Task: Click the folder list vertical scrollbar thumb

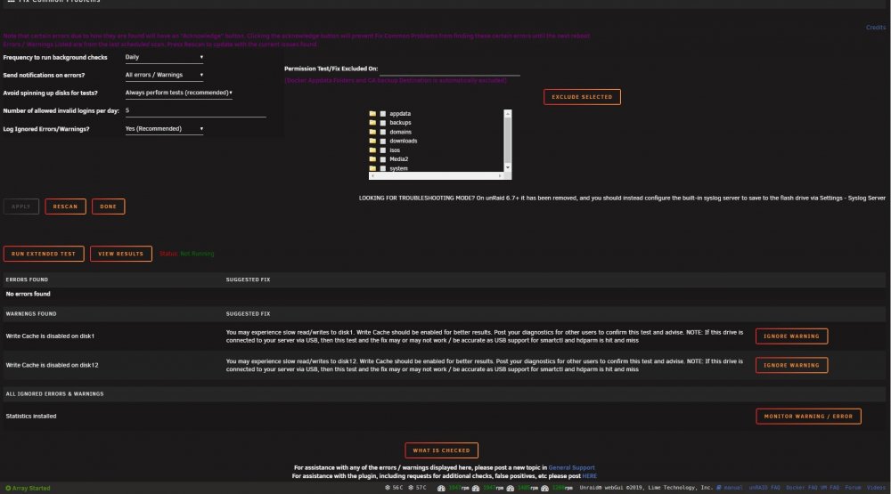Action: (508, 141)
